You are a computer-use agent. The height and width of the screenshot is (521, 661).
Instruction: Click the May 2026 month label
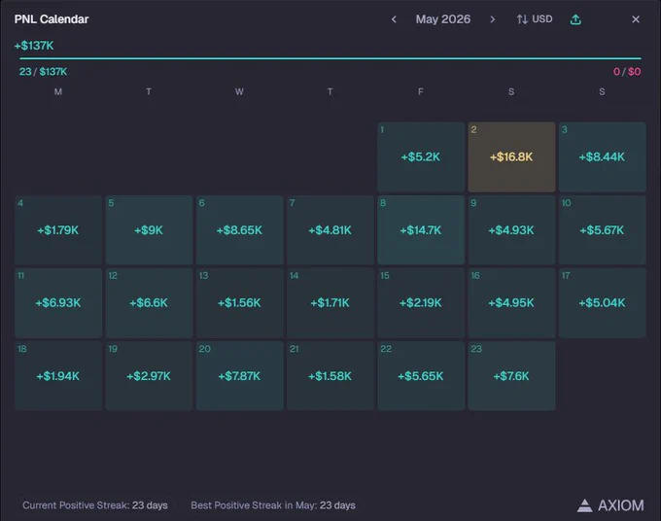click(x=443, y=19)
